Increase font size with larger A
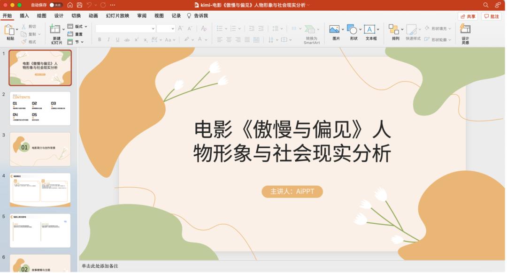507x273 pixels. click(181, 29)
